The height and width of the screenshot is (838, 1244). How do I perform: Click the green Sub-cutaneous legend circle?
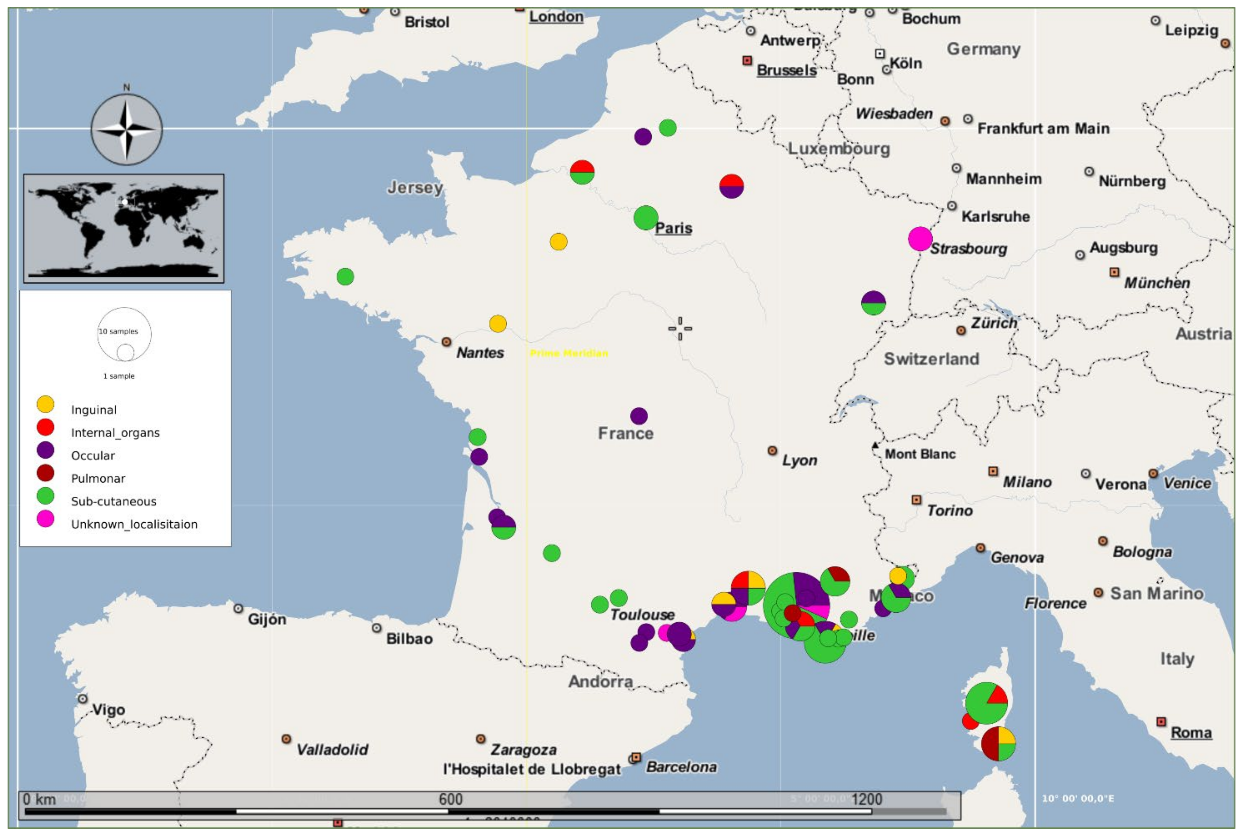tap(46, 496)
